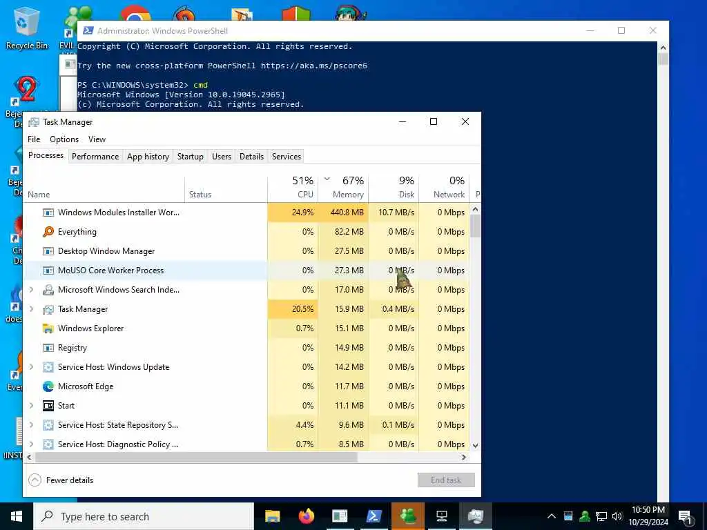Click the process list scroll down arrow

coord(475,445)
